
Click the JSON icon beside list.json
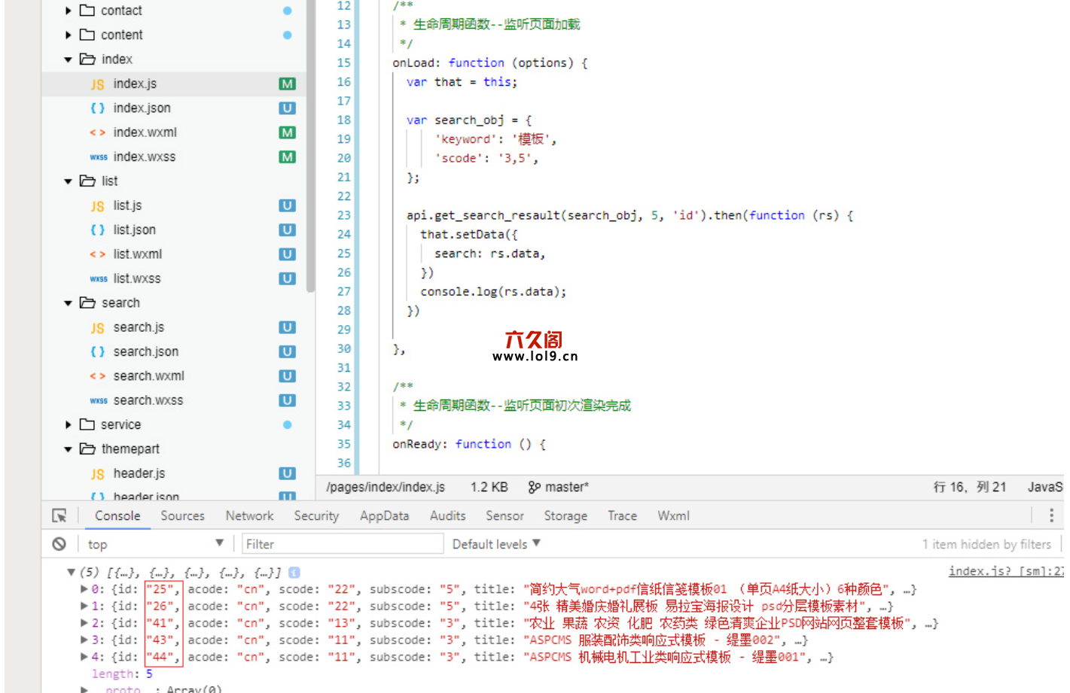pos(98,230)
